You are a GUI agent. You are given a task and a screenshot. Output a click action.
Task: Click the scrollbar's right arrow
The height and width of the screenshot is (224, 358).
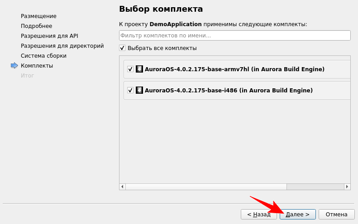tap(347, 187)
